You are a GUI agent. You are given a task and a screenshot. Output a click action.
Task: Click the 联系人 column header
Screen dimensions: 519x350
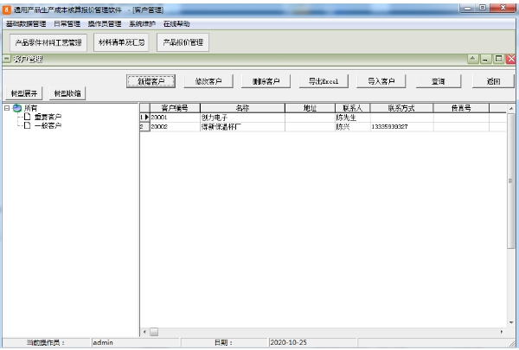pyautogui.click(x=353, y=108)
